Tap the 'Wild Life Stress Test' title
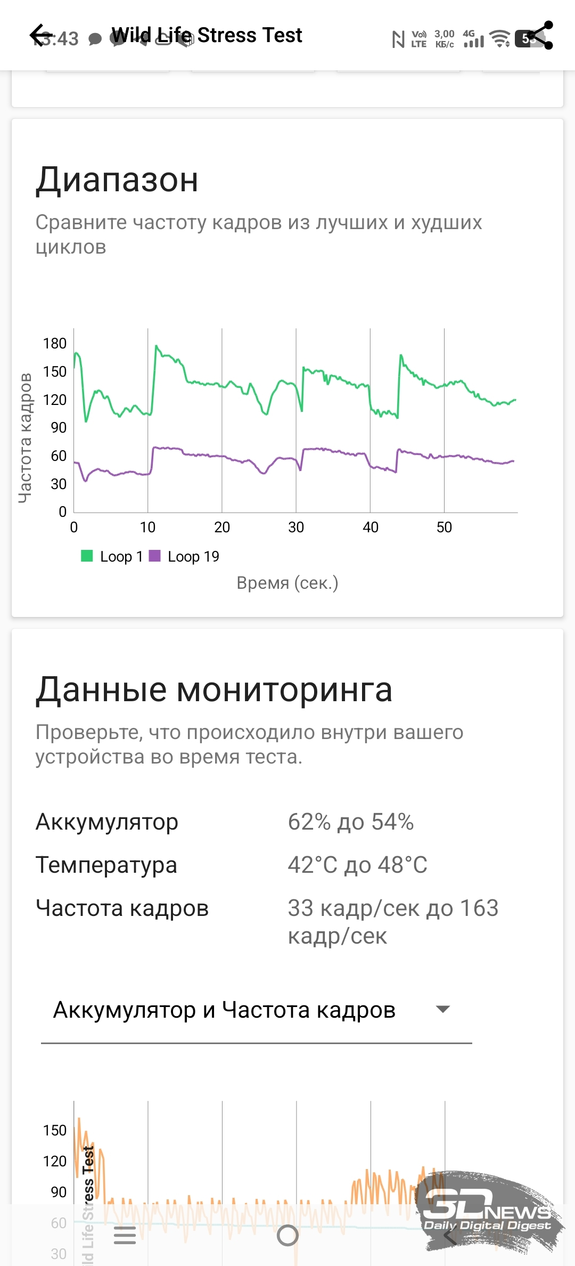575x1266 pixels. 207,35
